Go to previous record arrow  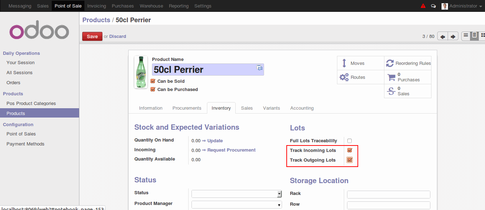point(442,36)
